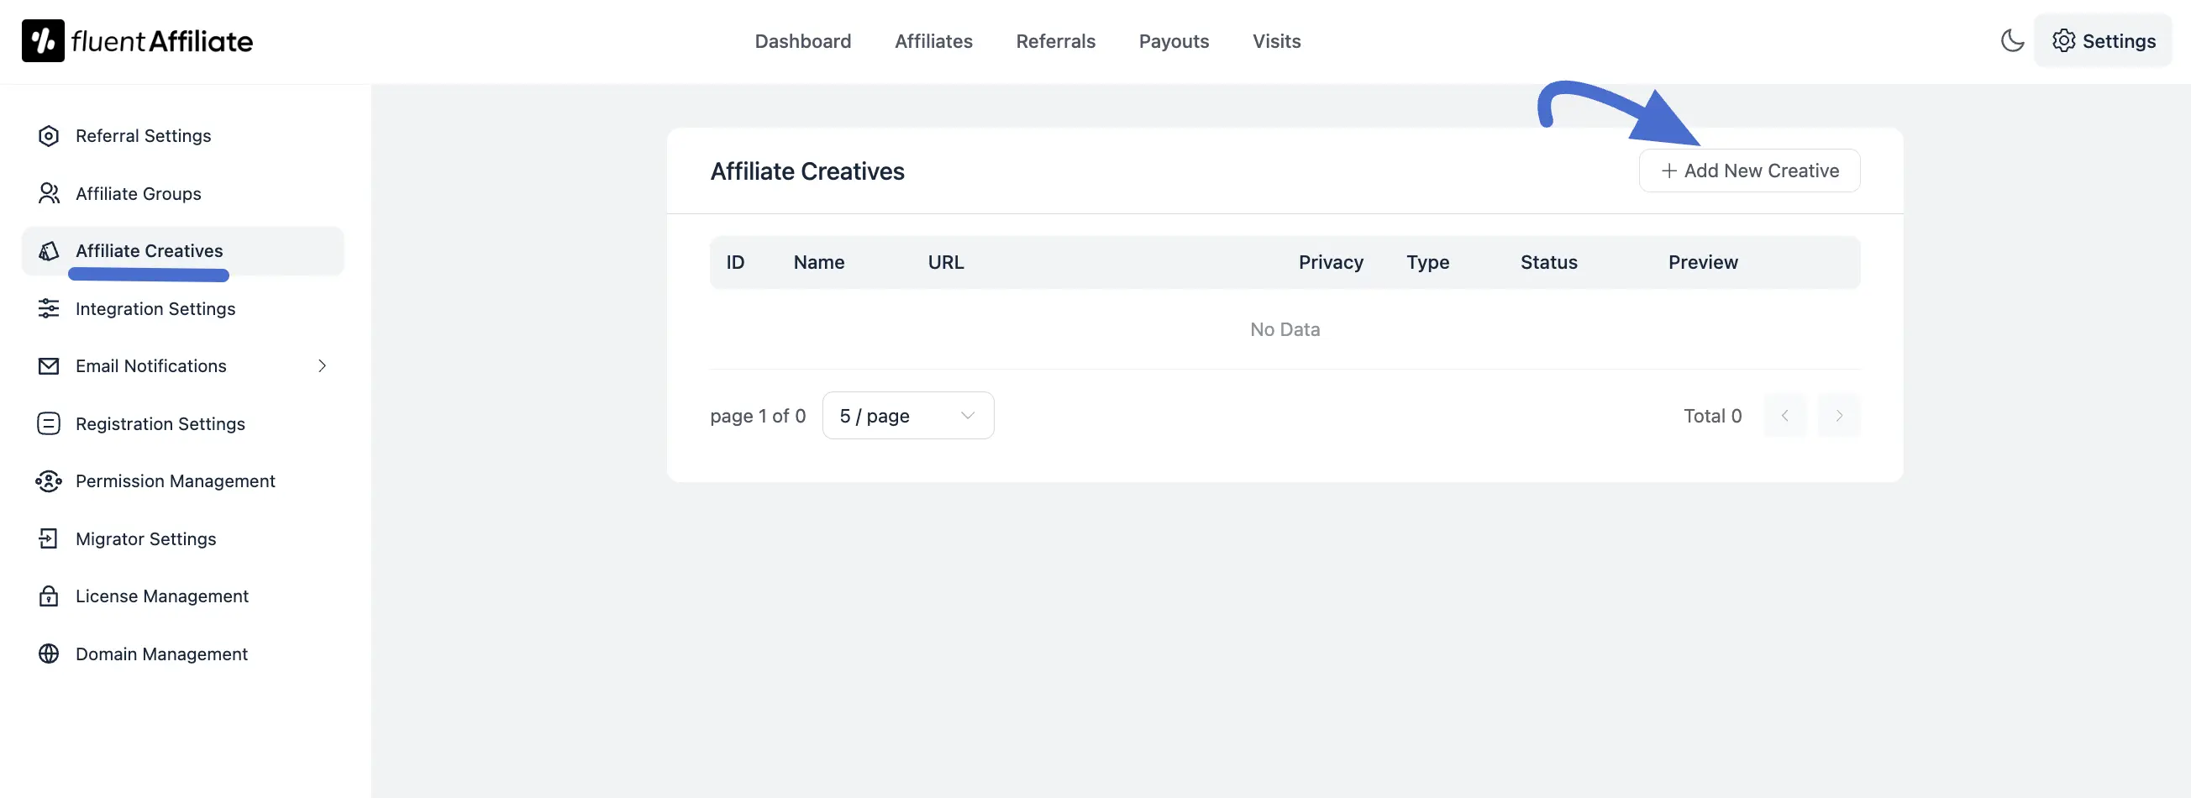Open the Payouts section
This screenshot has width=2191, height=798.
(1174, 41)
